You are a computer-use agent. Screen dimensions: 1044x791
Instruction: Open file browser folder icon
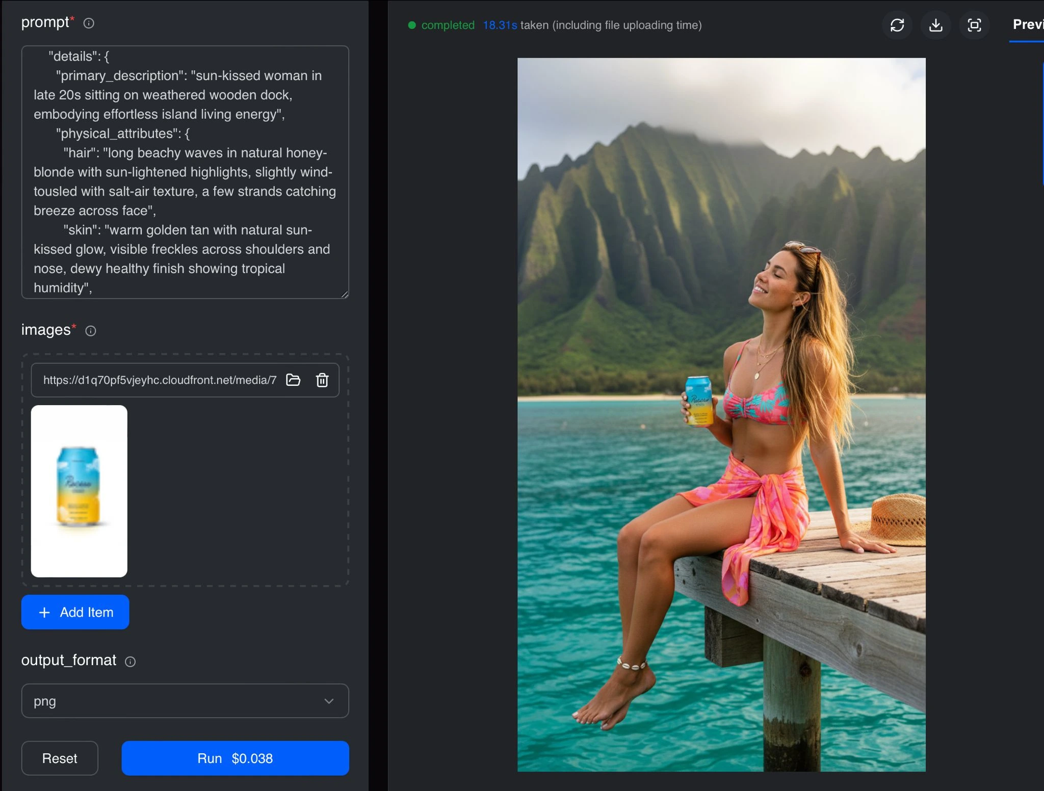click(x=293, y=380)
